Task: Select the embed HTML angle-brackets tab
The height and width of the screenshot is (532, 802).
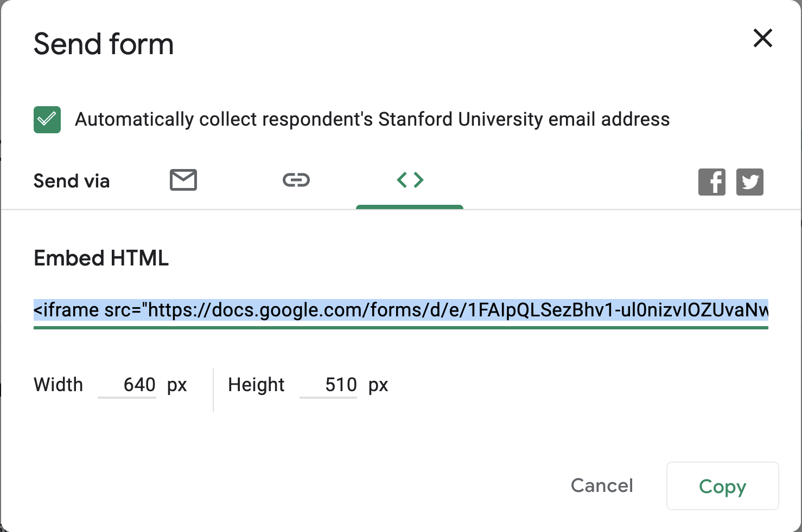Action: [x=410, y=180]
